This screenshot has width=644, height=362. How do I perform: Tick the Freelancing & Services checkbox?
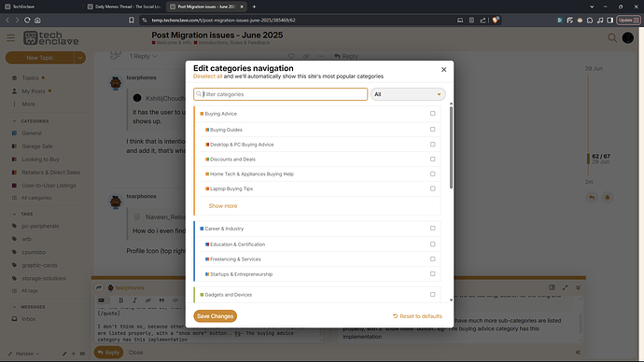[x=432, y=259]
